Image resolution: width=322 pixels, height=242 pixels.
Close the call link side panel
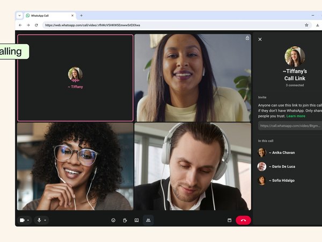(x=260, y=39)
